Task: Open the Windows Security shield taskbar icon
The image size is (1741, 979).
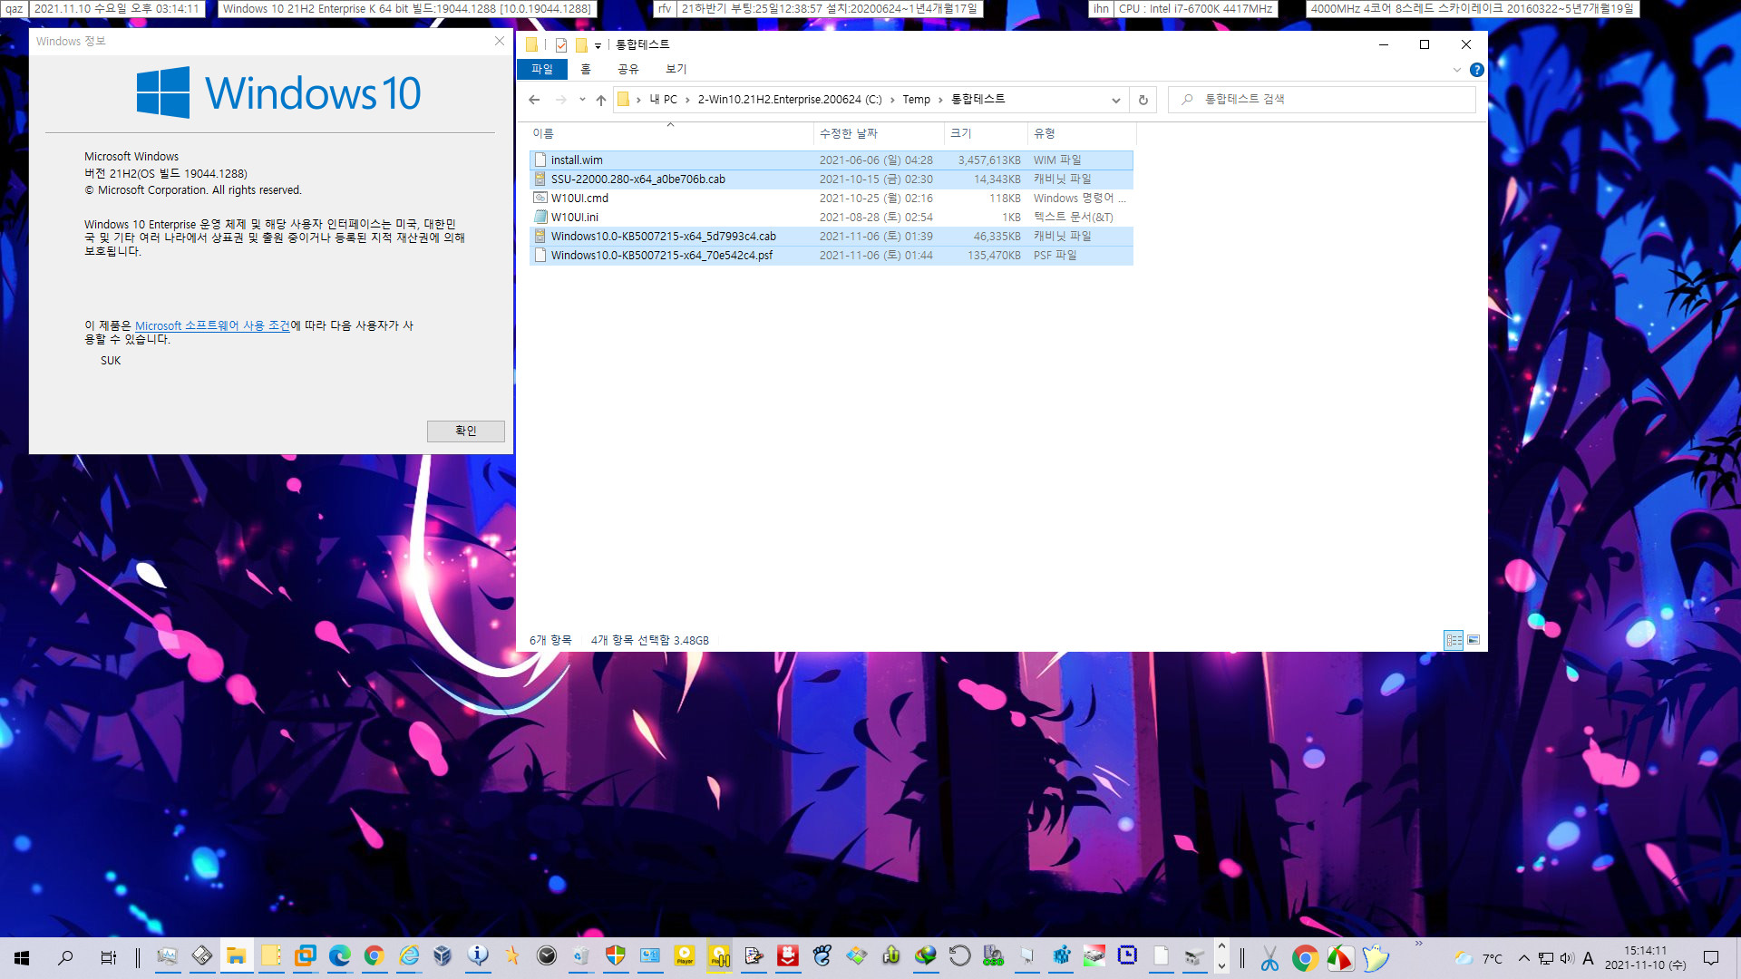Action: click(616, 956)
